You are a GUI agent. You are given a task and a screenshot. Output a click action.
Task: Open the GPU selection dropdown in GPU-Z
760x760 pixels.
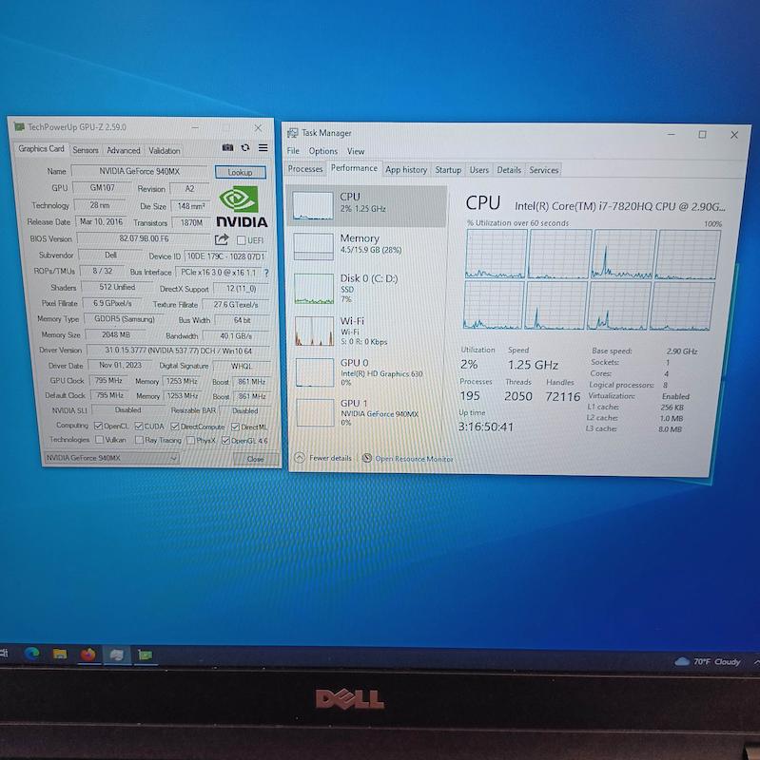click(111, 458)
